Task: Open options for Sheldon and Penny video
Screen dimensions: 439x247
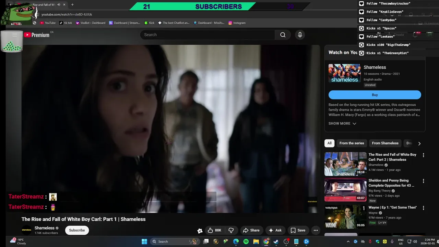Action: [423, 181]
